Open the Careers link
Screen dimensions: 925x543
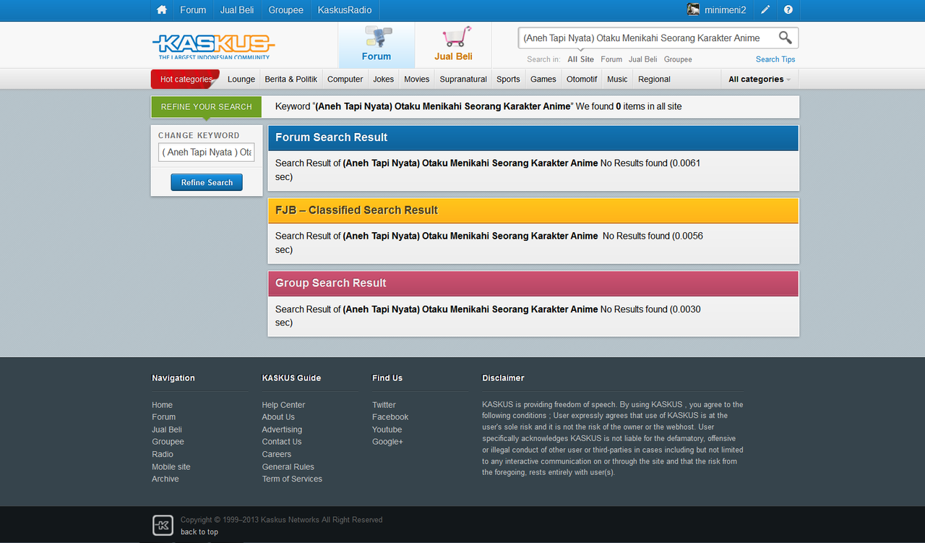click(x=277, y=454)
